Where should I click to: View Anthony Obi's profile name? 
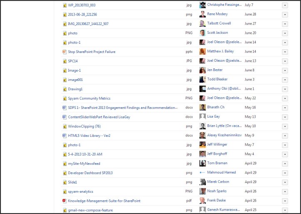pyautogui.click(x=224, y=88)
